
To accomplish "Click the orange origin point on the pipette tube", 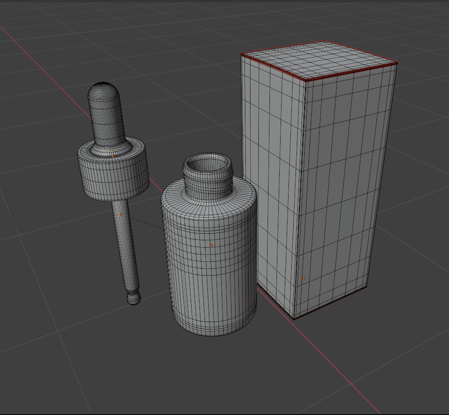I will pos(121,215).
